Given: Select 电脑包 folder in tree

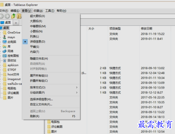Looking at the screenshot, I should point(12,89).
